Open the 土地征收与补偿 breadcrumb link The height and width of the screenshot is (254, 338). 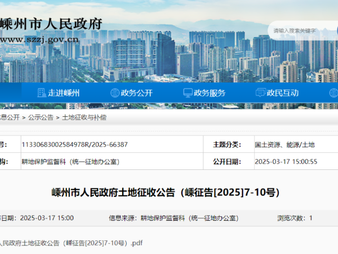(84, 117)
